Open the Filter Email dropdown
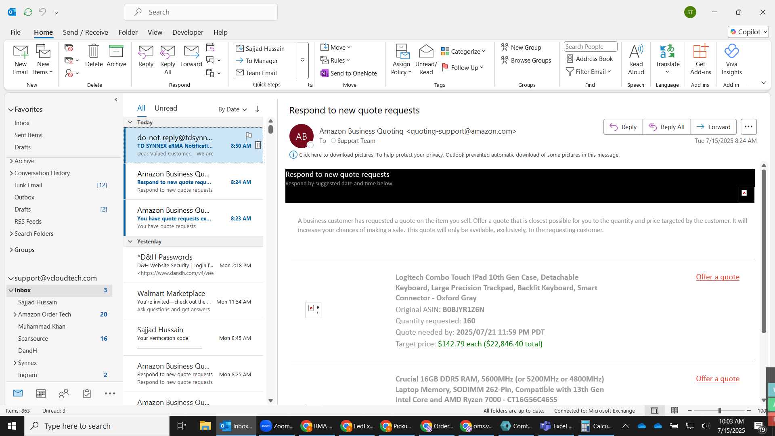 point(589,71)
